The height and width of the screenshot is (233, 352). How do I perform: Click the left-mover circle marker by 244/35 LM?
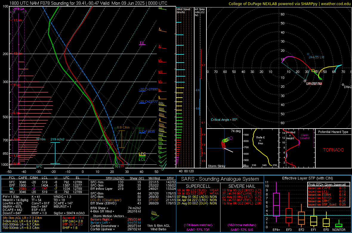click(x=308, y=54)
